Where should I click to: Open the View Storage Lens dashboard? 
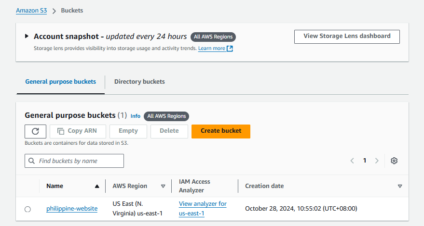[x=347, y=37]
